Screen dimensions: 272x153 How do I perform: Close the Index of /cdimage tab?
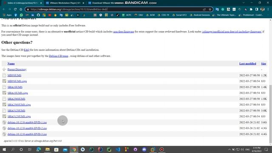[x=41, y=3]
